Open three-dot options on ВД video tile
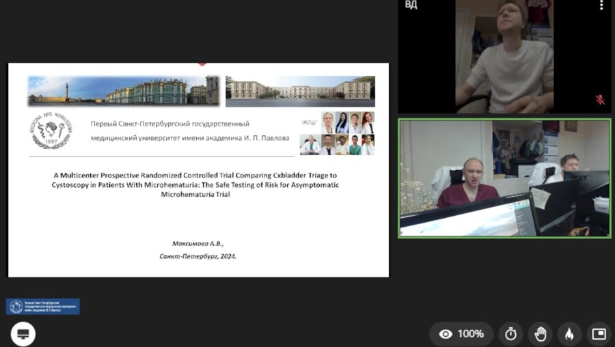 pos(601,5)
